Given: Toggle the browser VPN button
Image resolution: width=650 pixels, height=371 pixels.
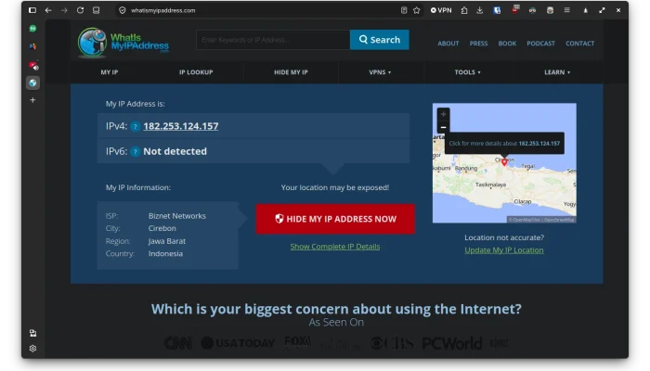Looking at the screenshot, I should point(441,10).
